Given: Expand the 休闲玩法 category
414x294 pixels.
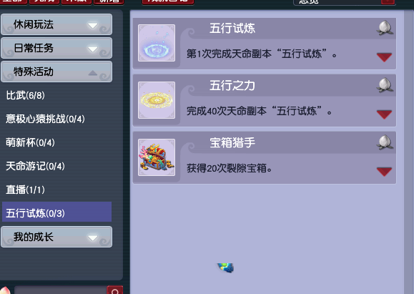Looking at the screenshot, I should click(56, 24).
